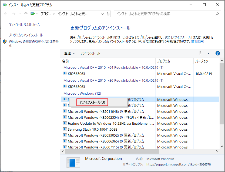Screen dimensions: 225x172
Task: Select the KB5062554 security update row
Action: 140,118
